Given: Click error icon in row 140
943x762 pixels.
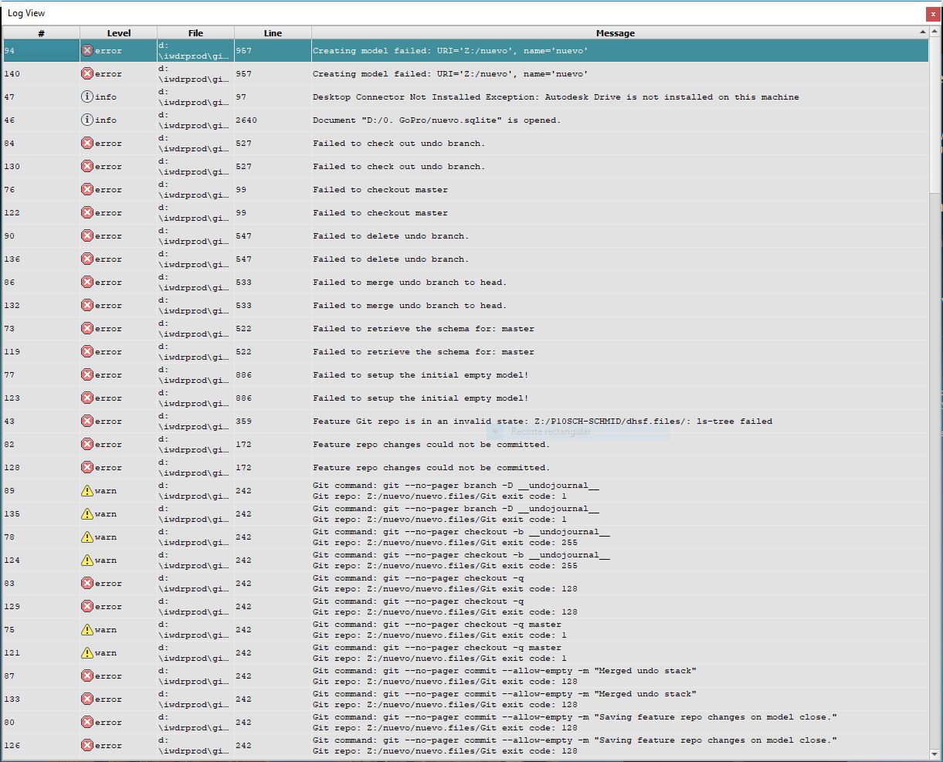Looking at the screenshot, I should point(87,73).
